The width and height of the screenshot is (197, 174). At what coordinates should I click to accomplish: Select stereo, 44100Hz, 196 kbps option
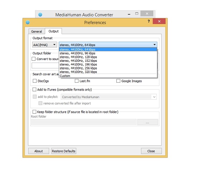pyautogui.click(x=108, y=64)
